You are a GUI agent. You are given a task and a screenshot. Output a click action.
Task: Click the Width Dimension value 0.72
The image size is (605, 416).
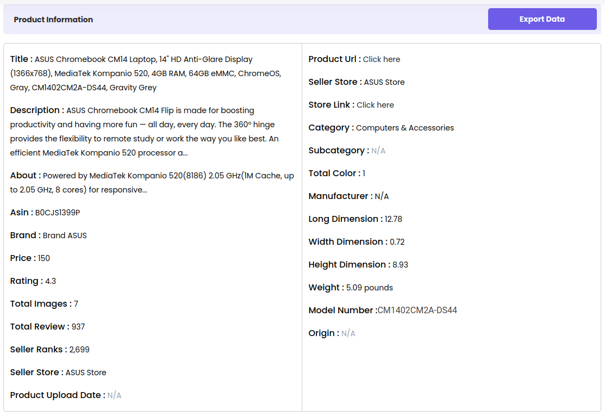click(x=397, y=241)
